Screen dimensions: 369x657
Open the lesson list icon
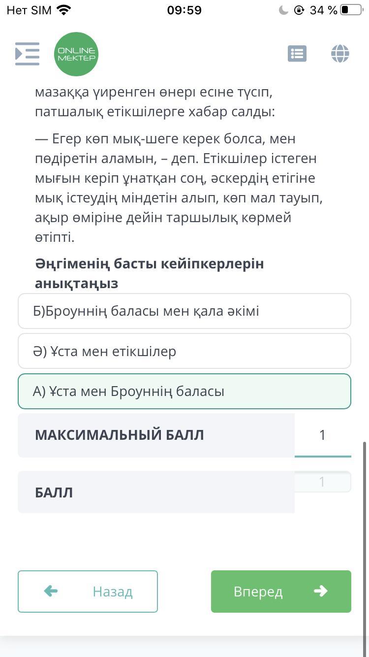(x=297, y=54)
